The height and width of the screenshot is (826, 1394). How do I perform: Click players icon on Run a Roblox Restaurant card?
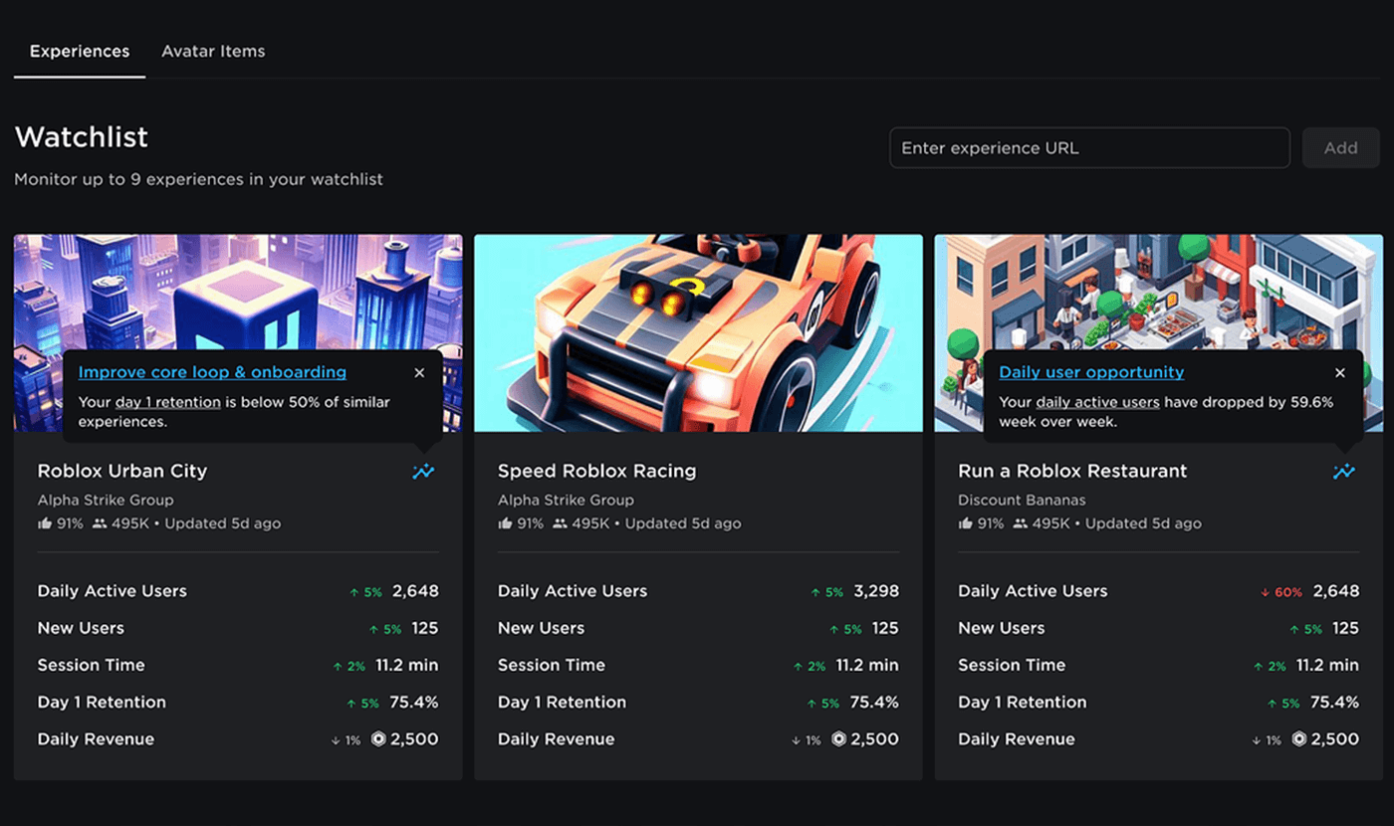click(1021, 523)
